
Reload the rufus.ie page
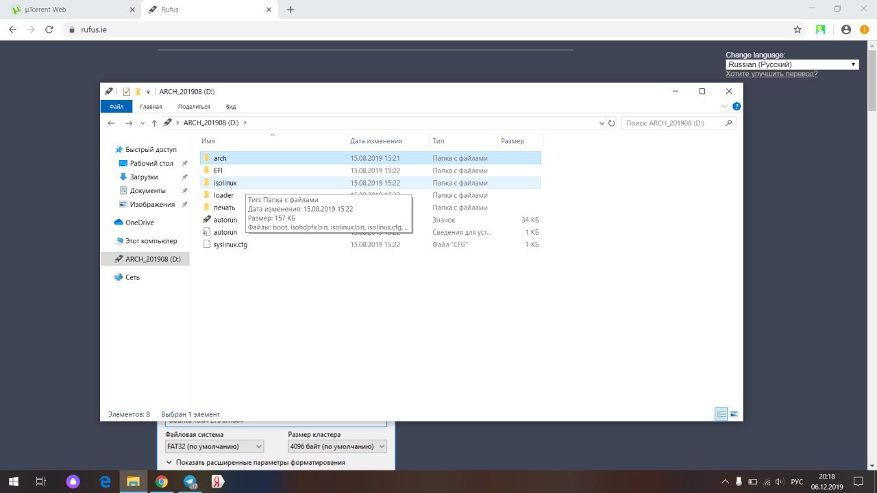(49, 29)
